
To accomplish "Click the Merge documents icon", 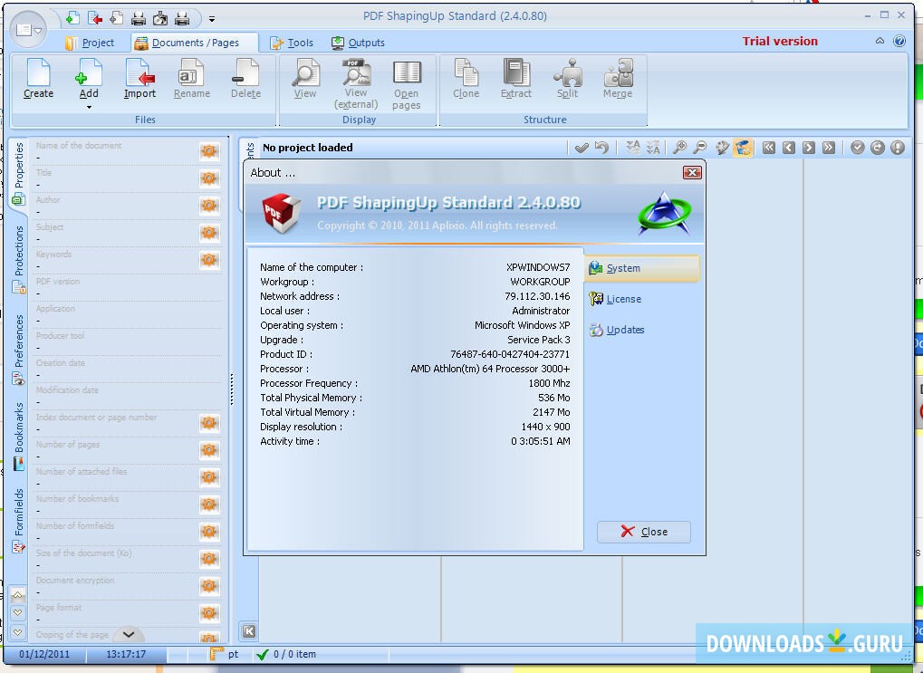I will click(618, 79).
